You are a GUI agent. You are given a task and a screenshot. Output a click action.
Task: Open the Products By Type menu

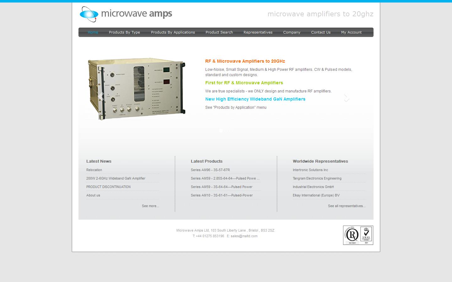pyautogui.click(x=124, y=32)
